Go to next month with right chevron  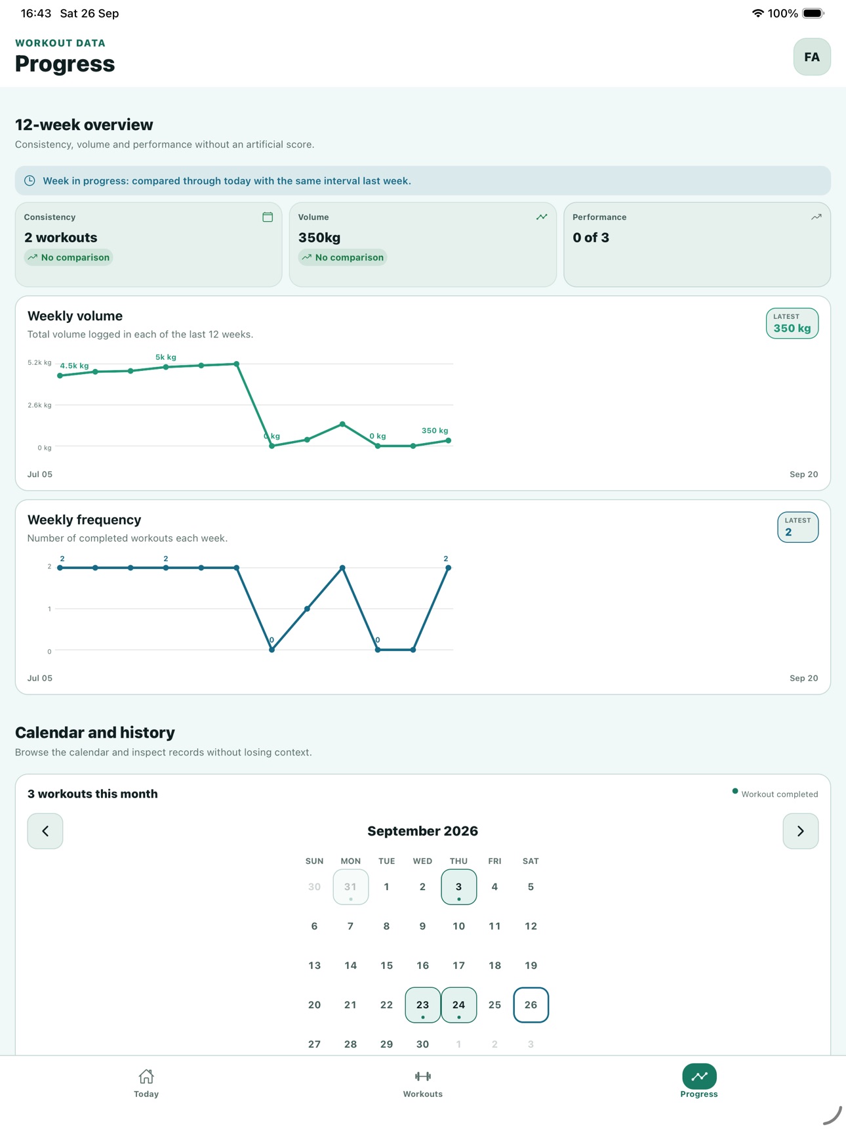[801, 831]
